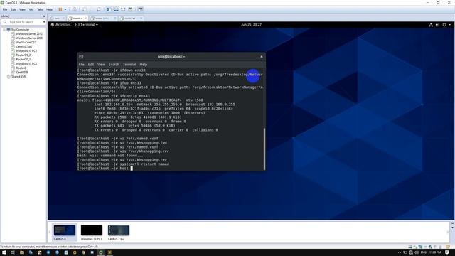Click the console view toolbar icon

click(x=141, y=9)
